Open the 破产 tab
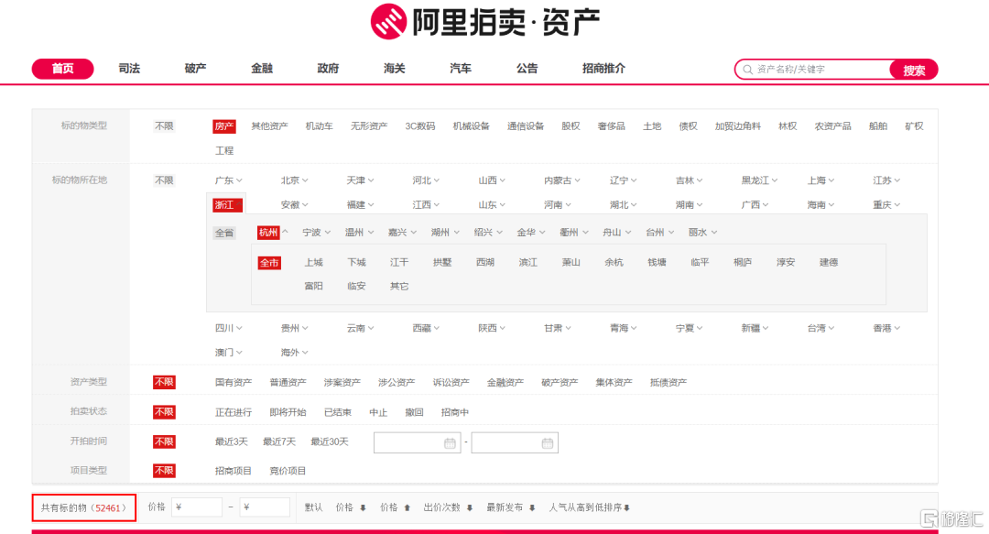 [196, 68]
